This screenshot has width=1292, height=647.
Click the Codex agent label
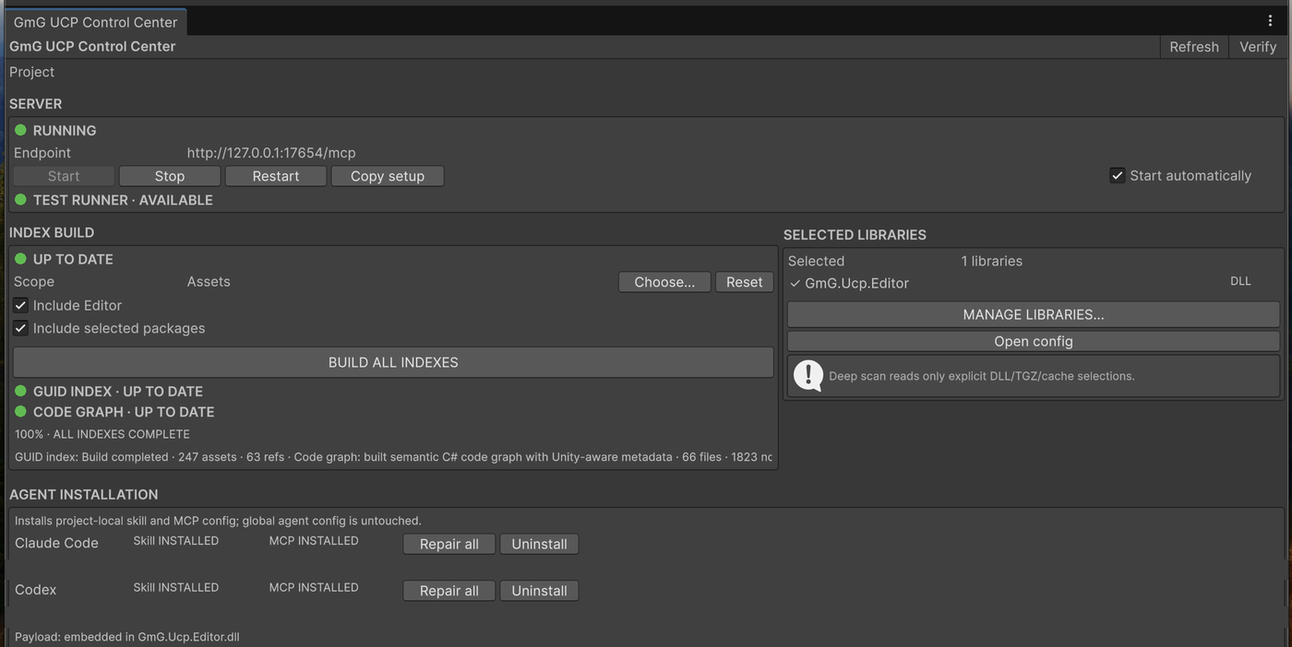tap(36, 590)
